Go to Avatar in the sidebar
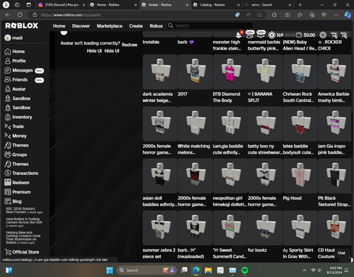This screenshot has height=277, width=354. coord(15,89)
